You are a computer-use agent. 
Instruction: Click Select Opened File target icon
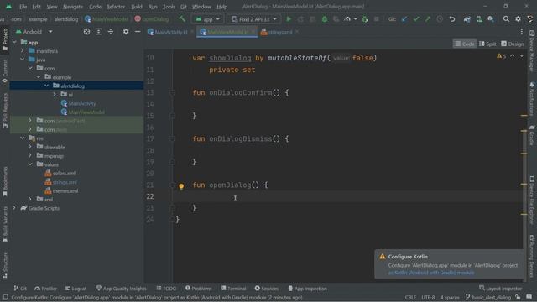(x=86, y=32)
